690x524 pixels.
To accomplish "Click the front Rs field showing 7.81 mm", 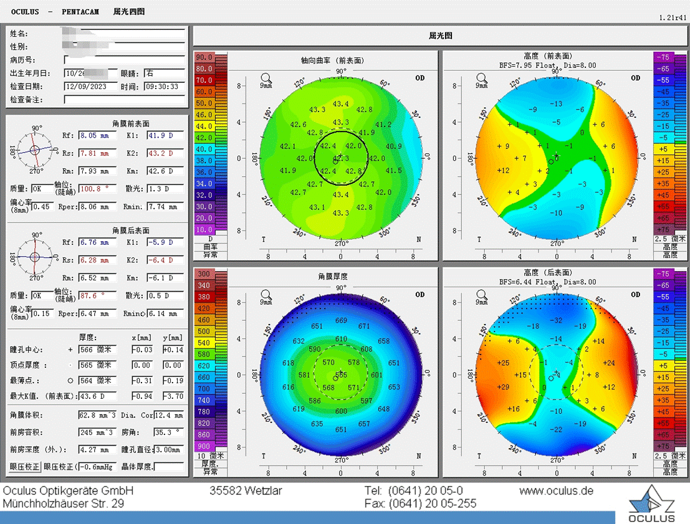I will click(x=98, y=153).
